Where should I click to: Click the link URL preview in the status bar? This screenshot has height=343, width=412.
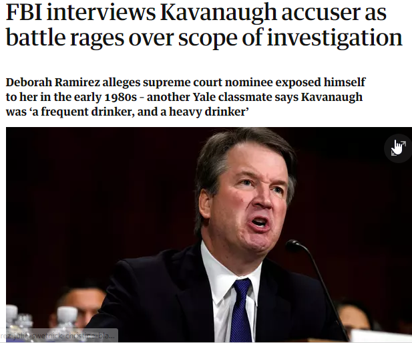click(x=58, y=336)
